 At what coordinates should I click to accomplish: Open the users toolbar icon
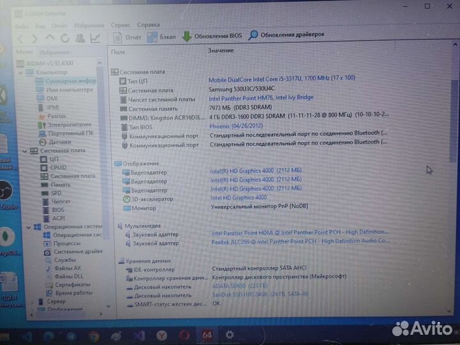click(80, 38)
